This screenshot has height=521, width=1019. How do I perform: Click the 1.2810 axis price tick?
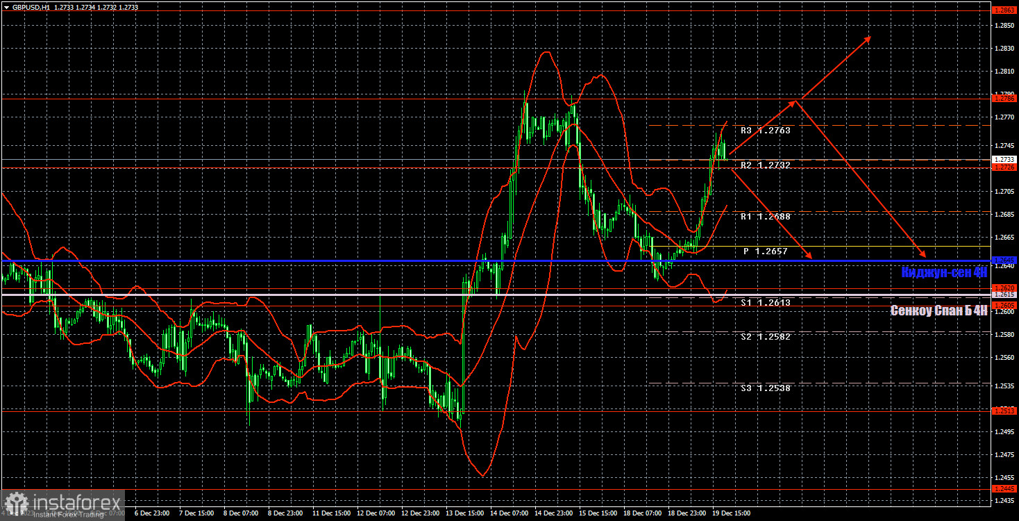tap(1004, 71)
